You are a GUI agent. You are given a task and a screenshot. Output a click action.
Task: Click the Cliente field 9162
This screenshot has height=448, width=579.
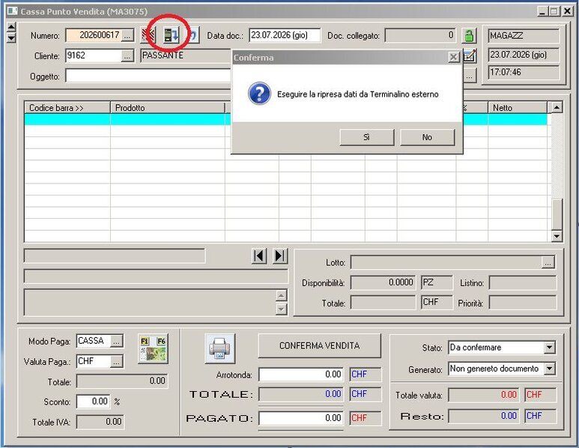[94, 55]
